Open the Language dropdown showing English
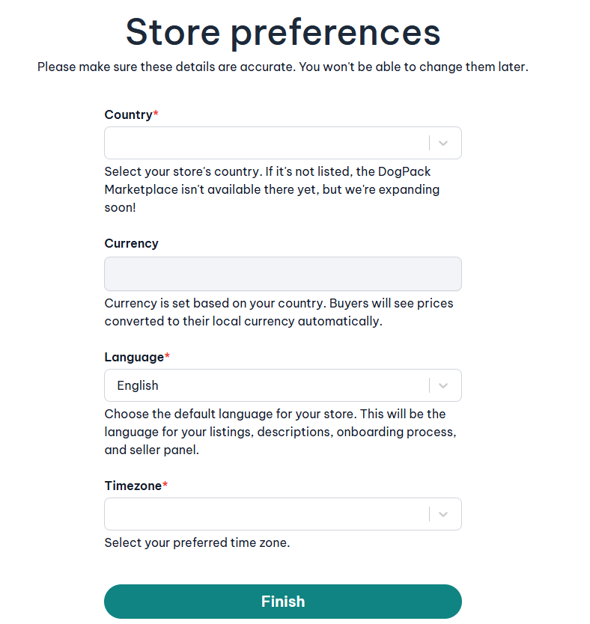Screen dimensions: 590x624 point(266,385)
